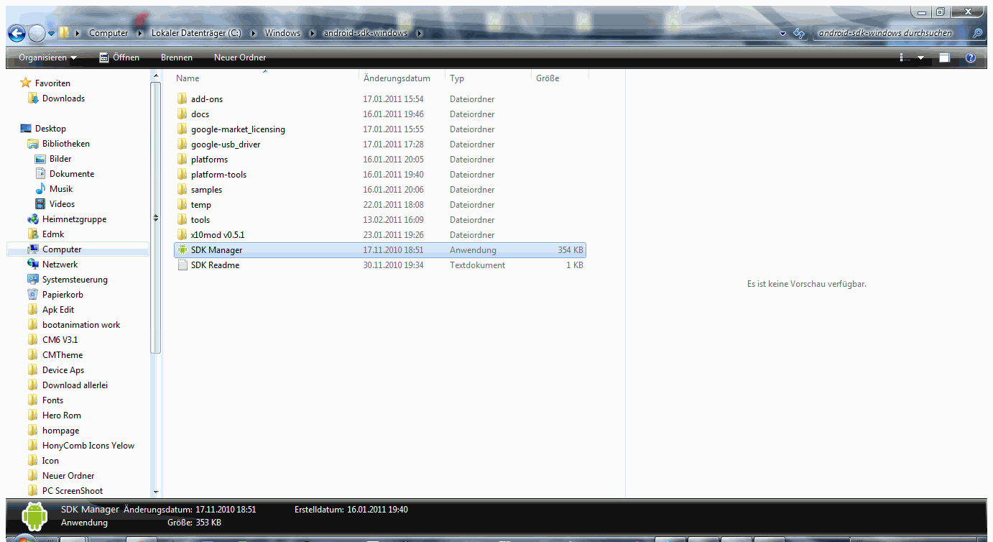Open the Papierkorb recycle bin icon
Image resolution: width=993 pixels, height=542 pixels.
32,295
